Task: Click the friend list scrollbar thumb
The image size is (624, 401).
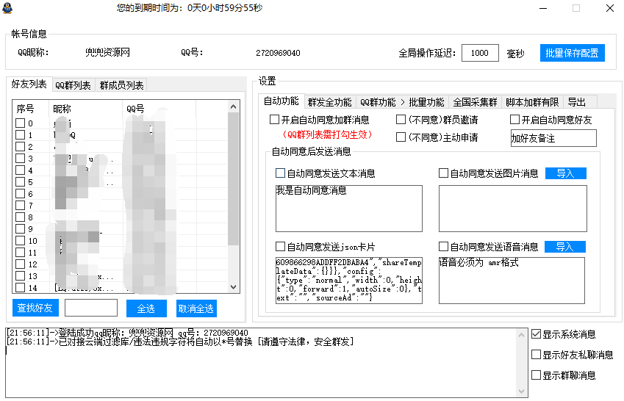Action: coord(234,178)
